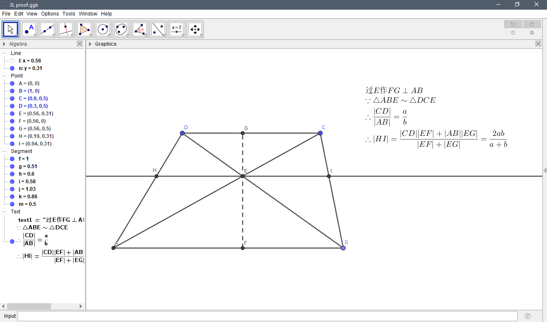Select the Move arrow tool

coord(10,29)
